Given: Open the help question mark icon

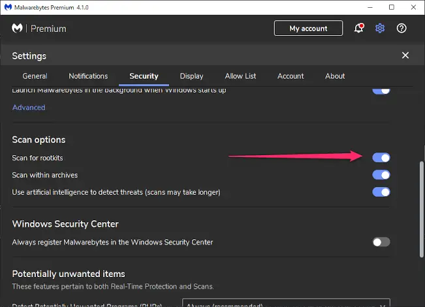Looking at the screenshot, I should (401, 28).
